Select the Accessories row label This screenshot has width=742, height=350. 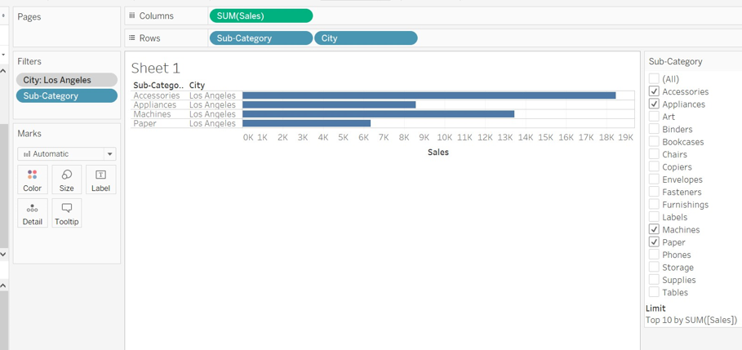(x=157, y=95)
